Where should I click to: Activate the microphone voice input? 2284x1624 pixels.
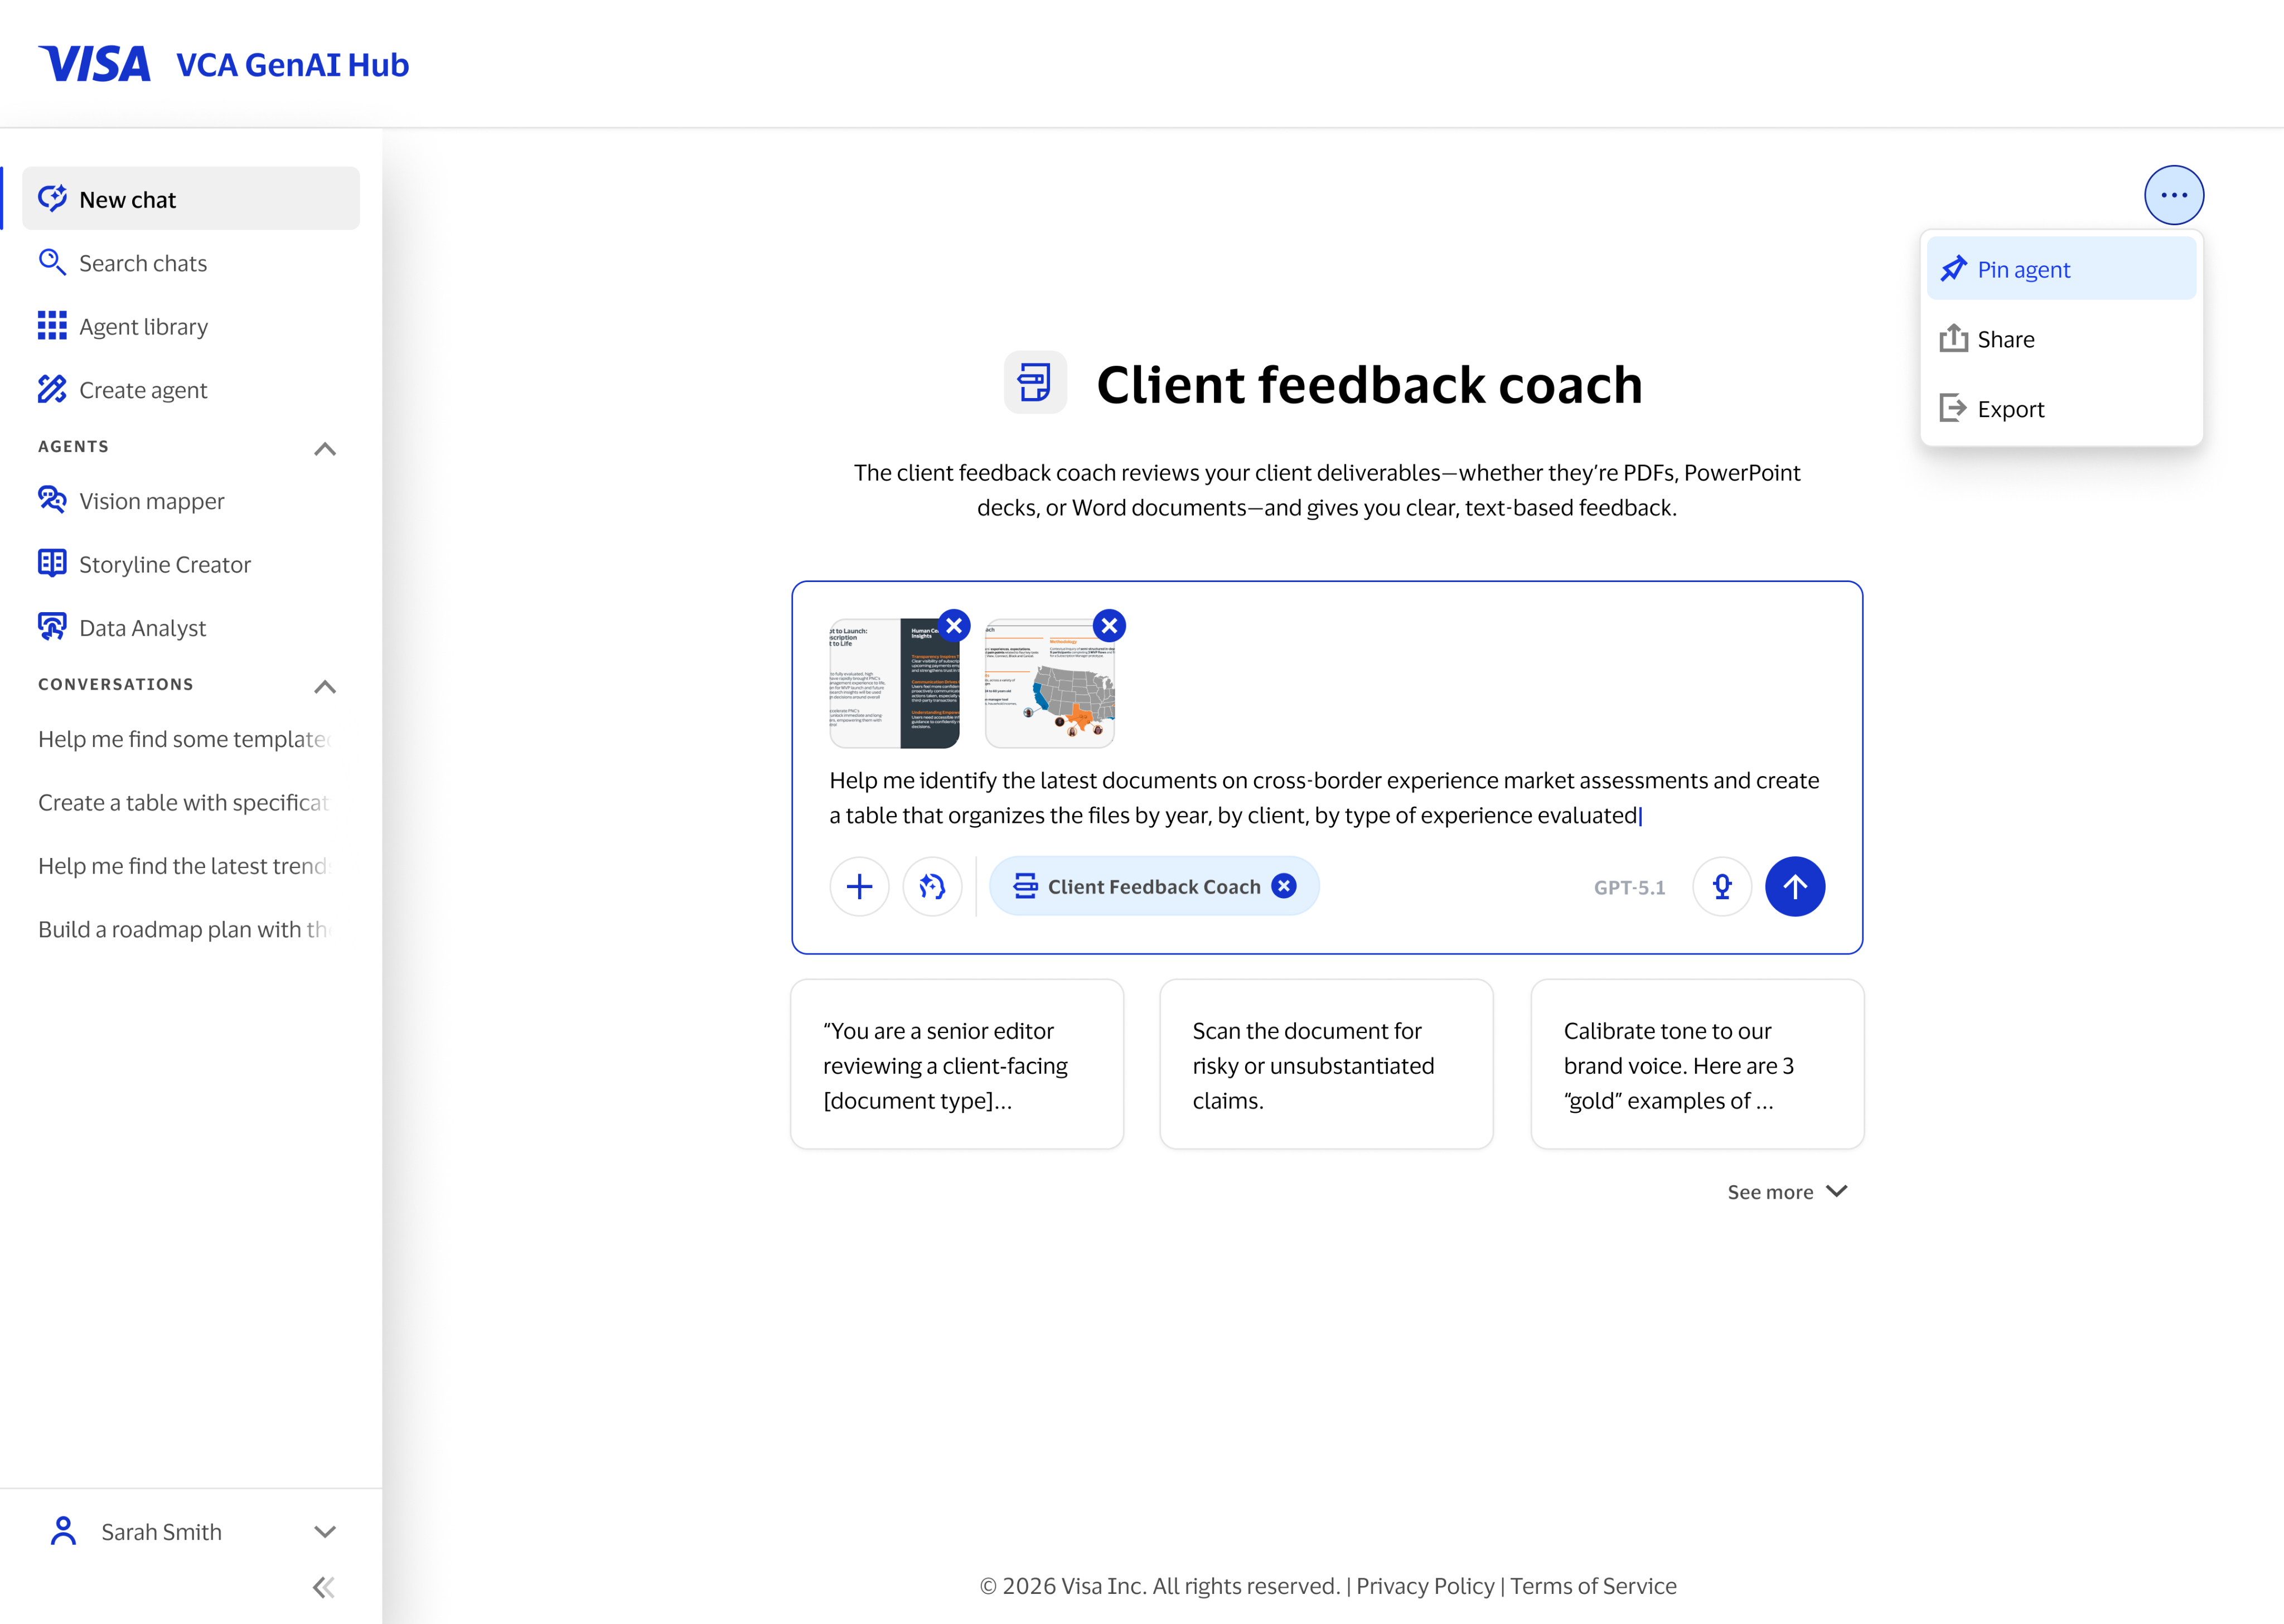point(1722,886)
